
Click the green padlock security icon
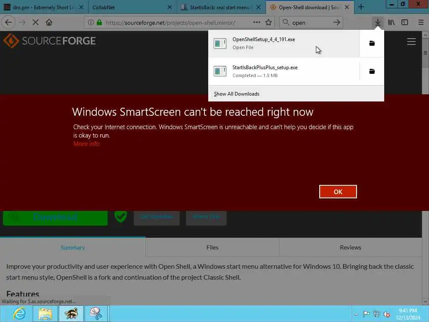(x=99, y=23)
